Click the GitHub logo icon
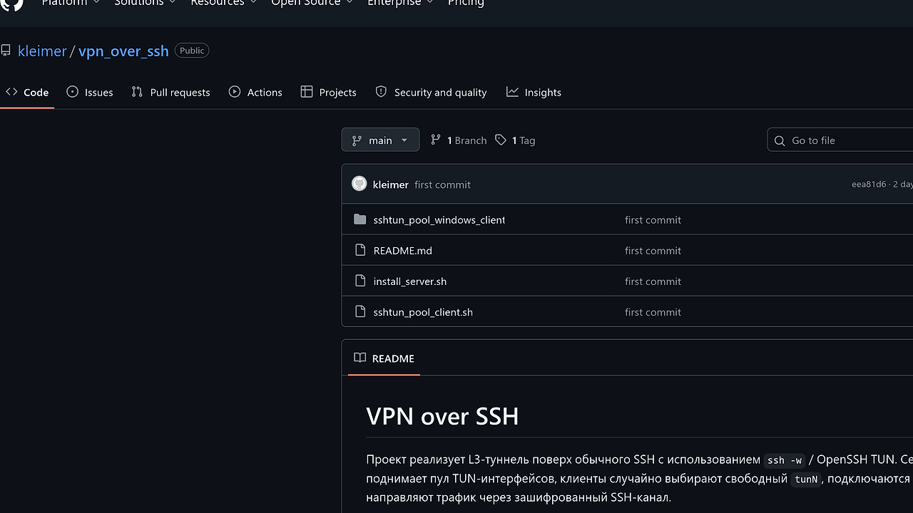This screenshot has width=913, height=513. tap(12, 4)
